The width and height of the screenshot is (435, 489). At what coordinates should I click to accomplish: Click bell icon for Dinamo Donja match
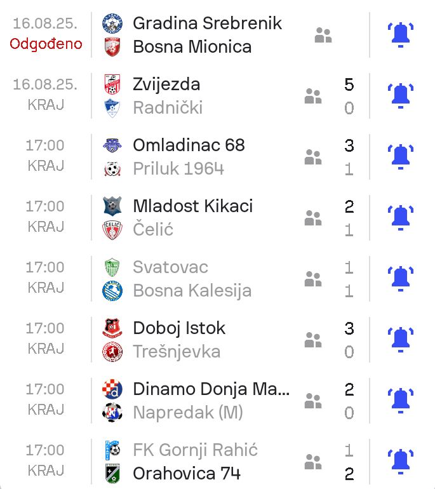click(x=400, y=401)
